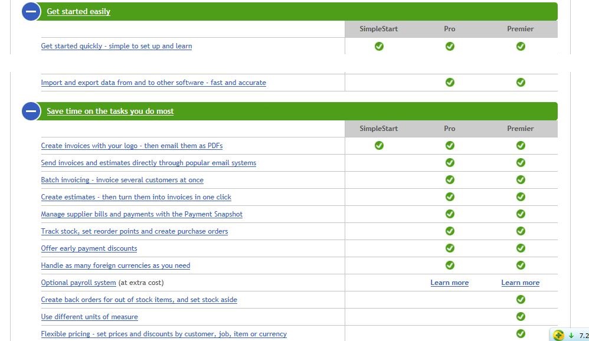Click Premier checkmark for foreign currencies
The width and height of the screenshot is (589, 341).
tap(521, 265)
